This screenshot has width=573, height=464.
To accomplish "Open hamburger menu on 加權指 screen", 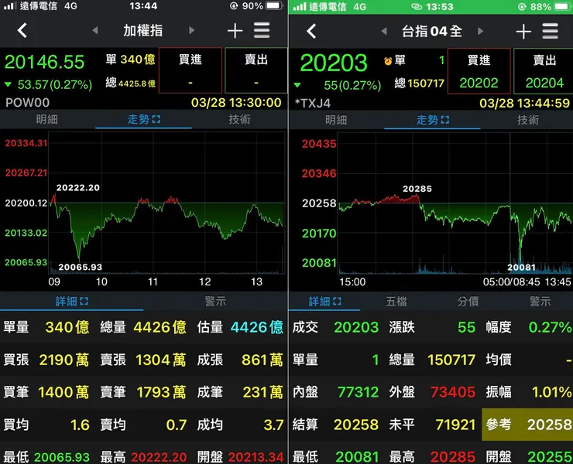I will pyautogui.click(x=262, y=30).
